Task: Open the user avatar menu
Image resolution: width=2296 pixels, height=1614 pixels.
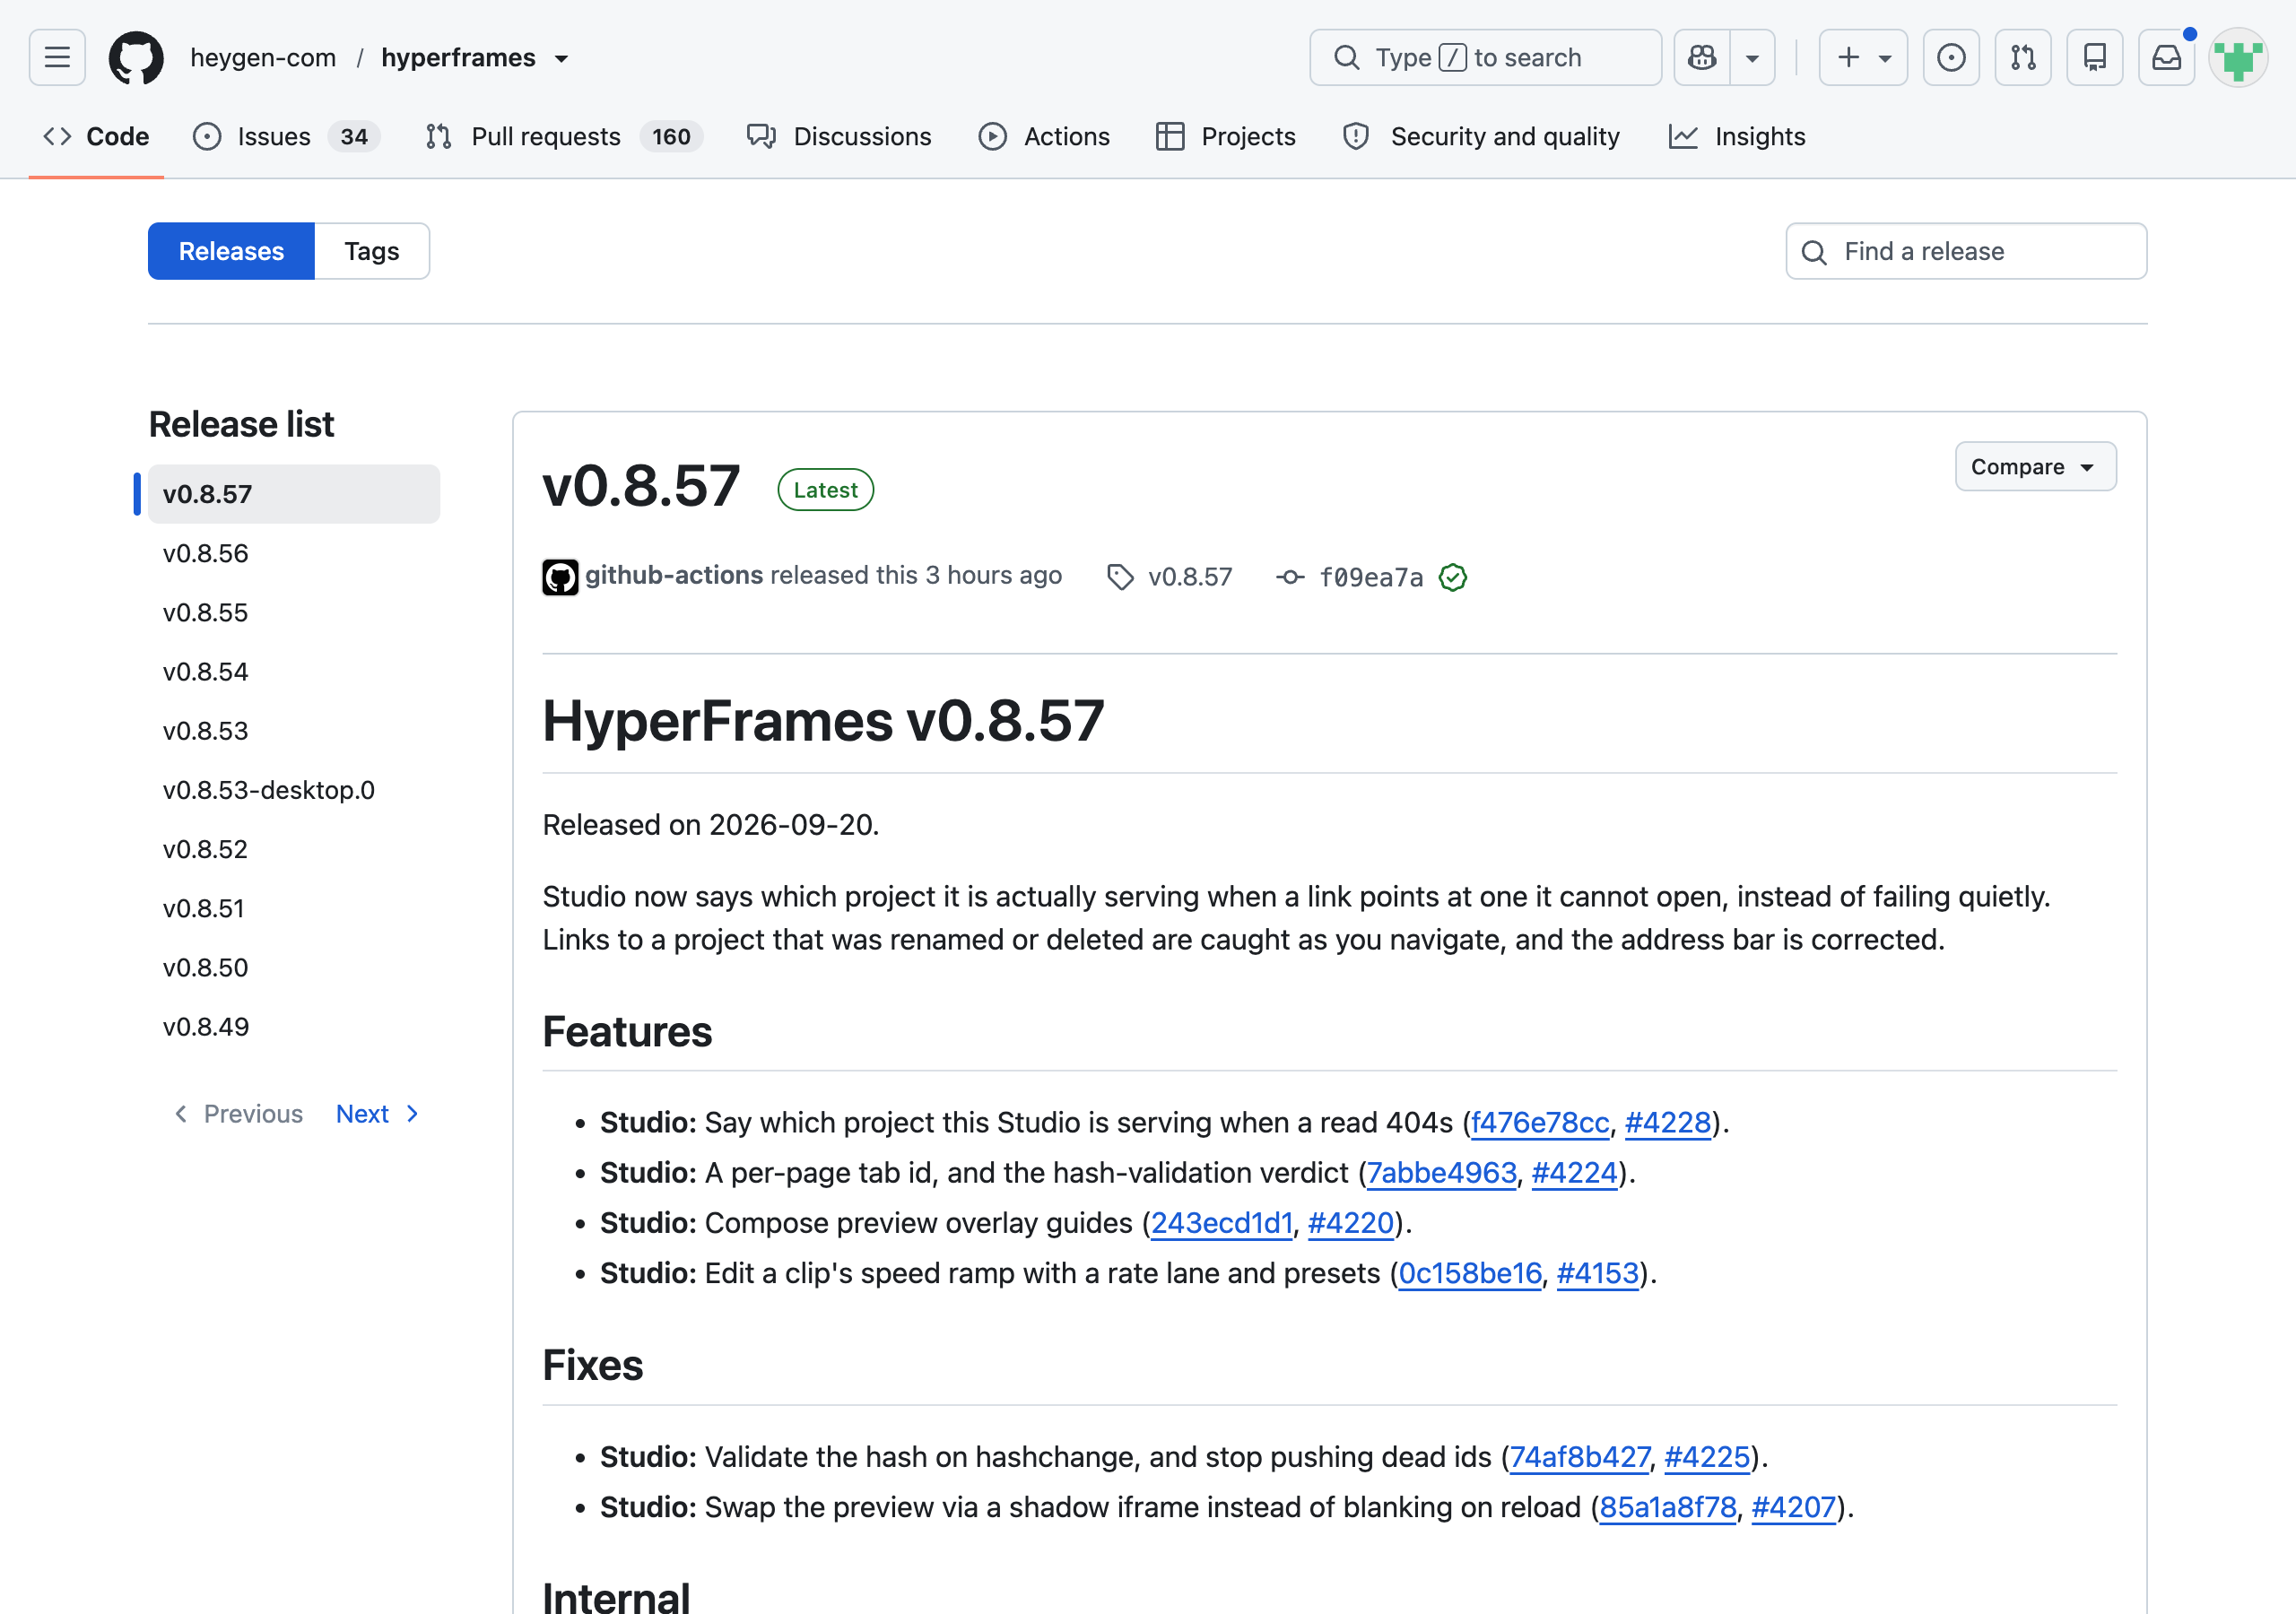Action: [2238, 57]
